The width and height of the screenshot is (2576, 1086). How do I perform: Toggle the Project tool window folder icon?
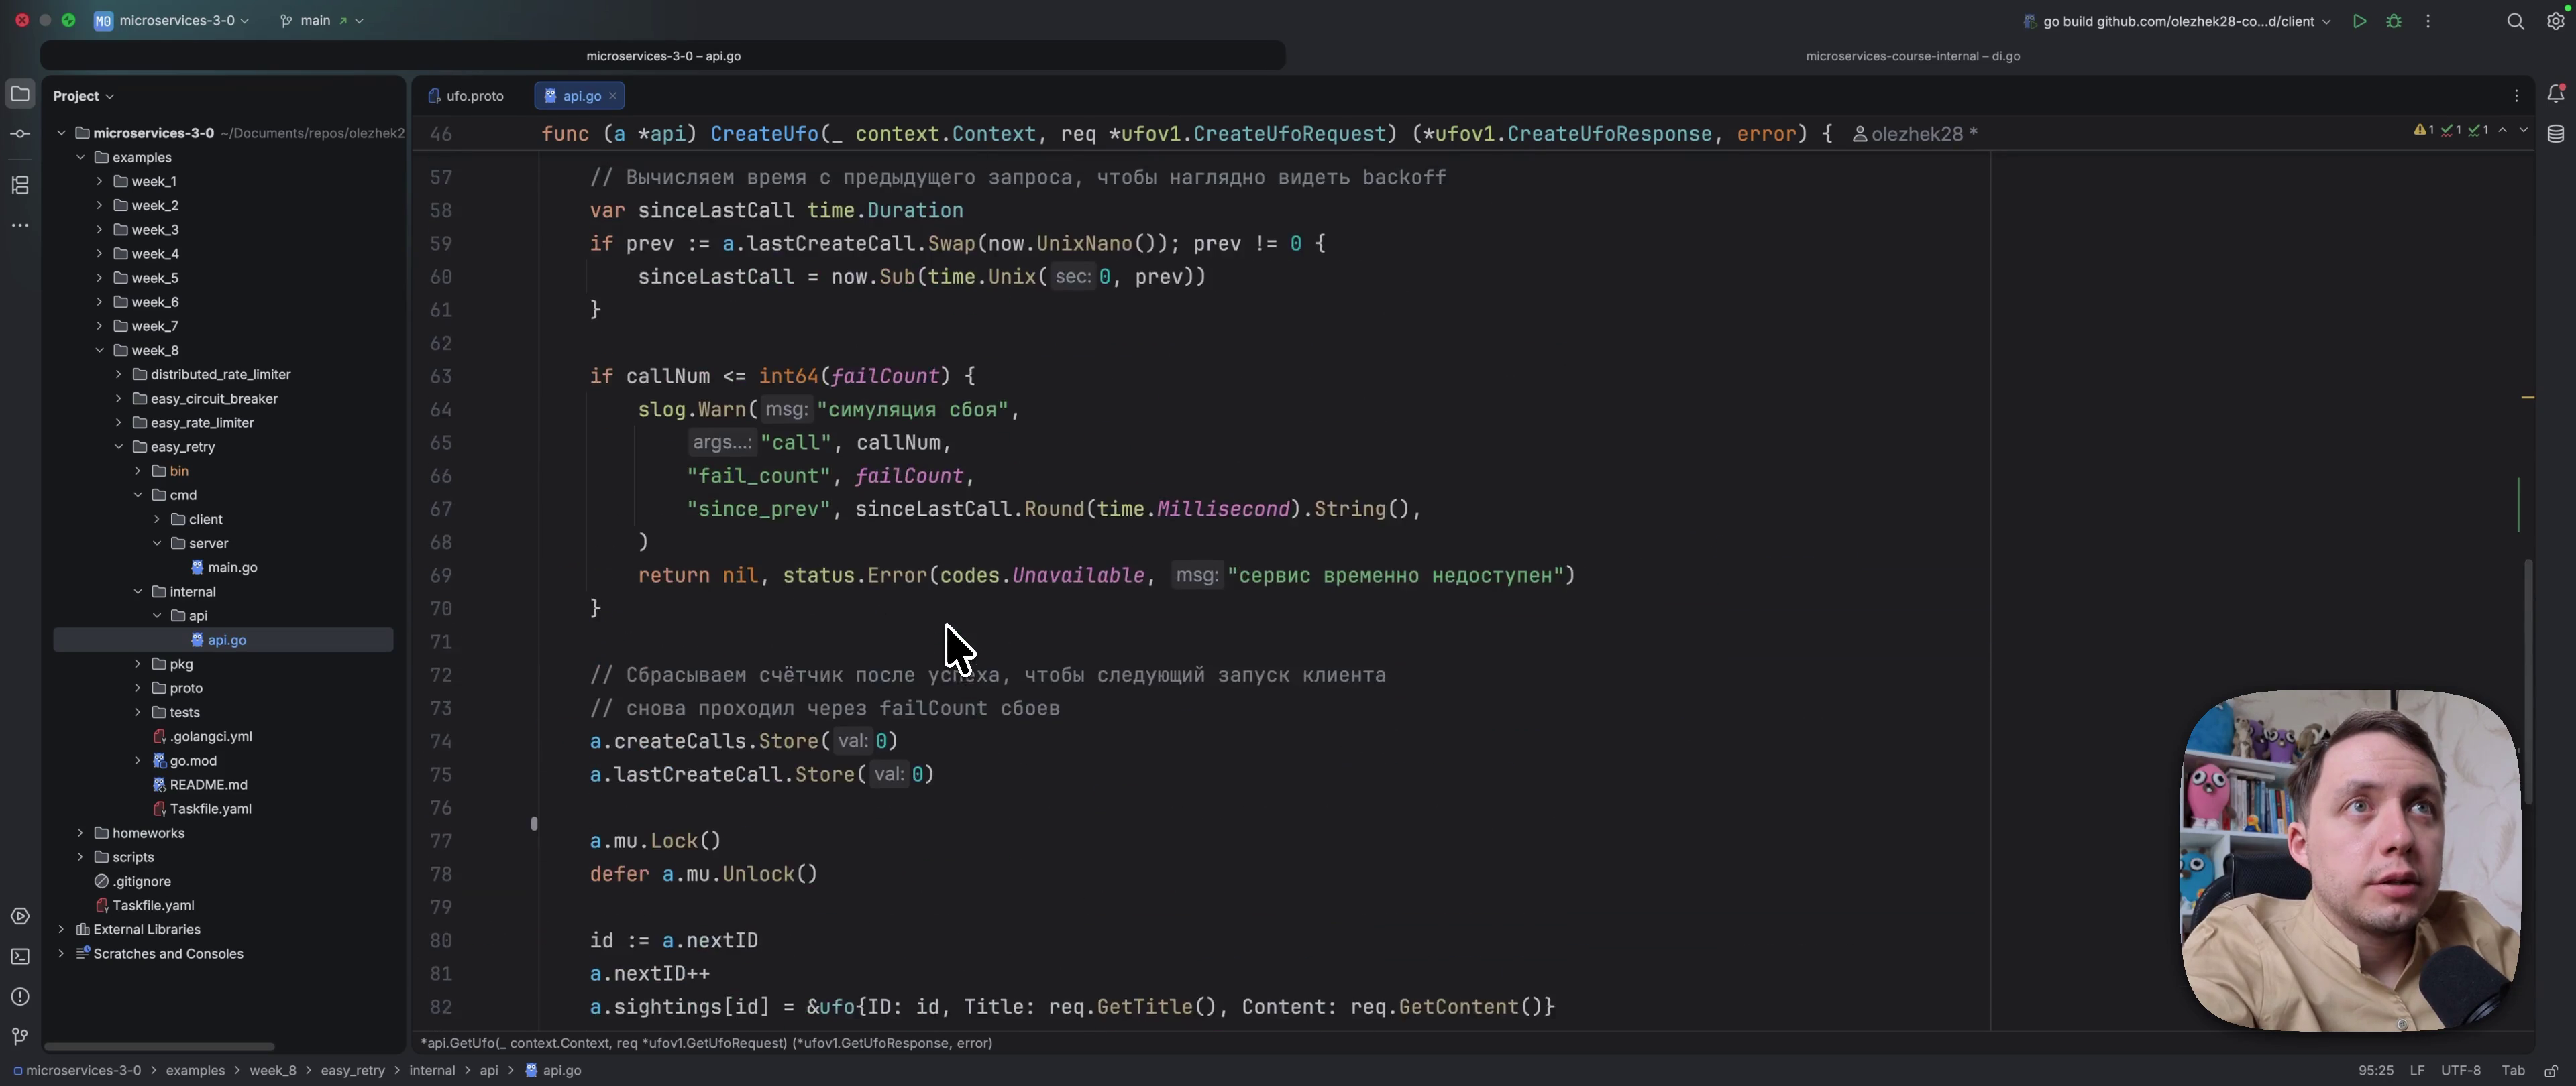[x=20, y=94]
